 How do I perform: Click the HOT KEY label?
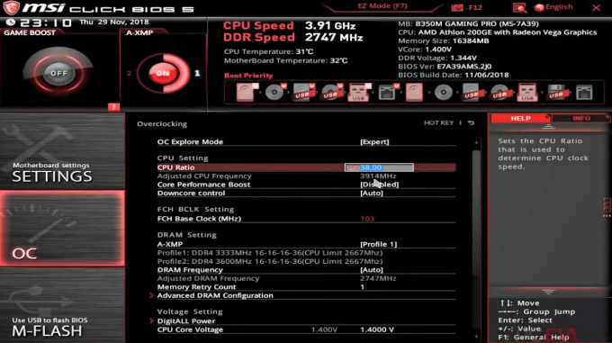(438, 123)
